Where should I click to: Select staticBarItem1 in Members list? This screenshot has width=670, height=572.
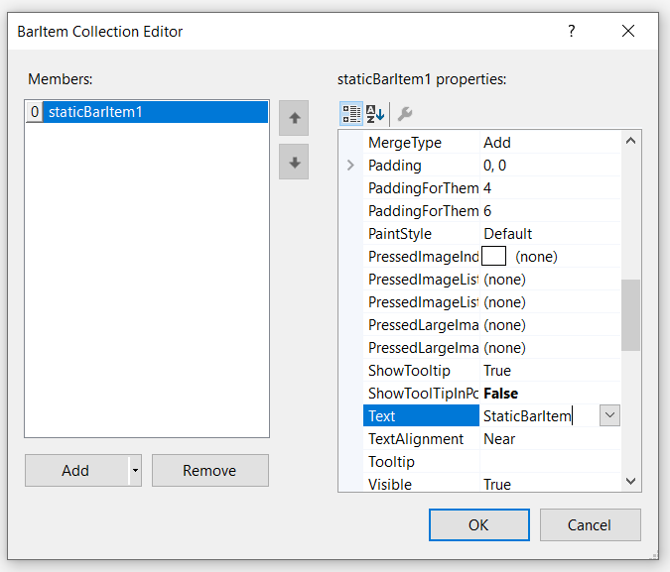tap(95, 112)
